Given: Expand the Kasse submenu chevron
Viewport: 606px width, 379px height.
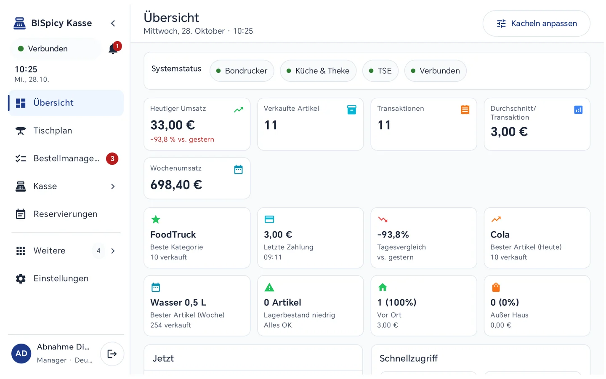Looking at the screenshot, I should pyautogui.click(x=113, y=187).
